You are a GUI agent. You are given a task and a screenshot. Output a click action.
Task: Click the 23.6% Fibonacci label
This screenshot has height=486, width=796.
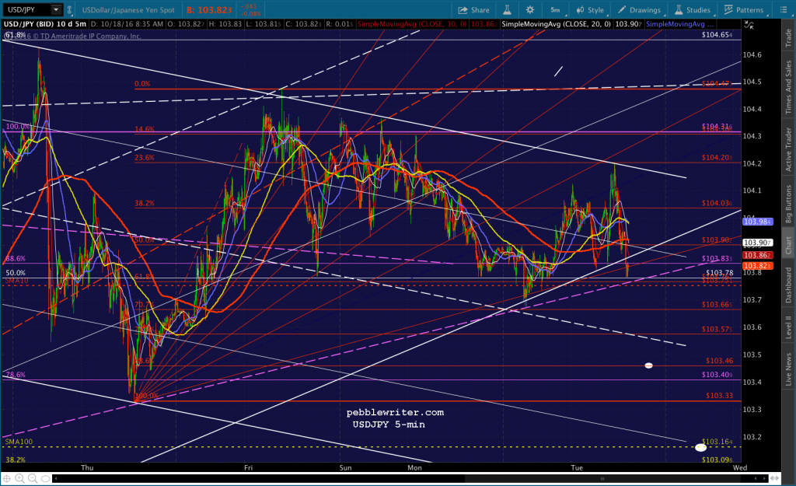coord(144,157)
